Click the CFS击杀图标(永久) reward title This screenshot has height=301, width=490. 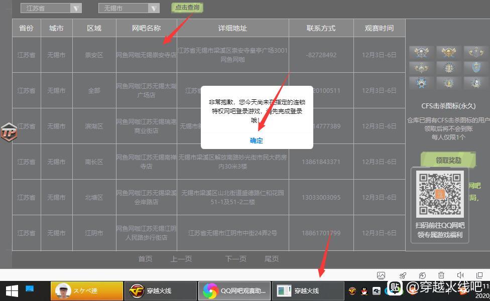click(x=448, y=106)
